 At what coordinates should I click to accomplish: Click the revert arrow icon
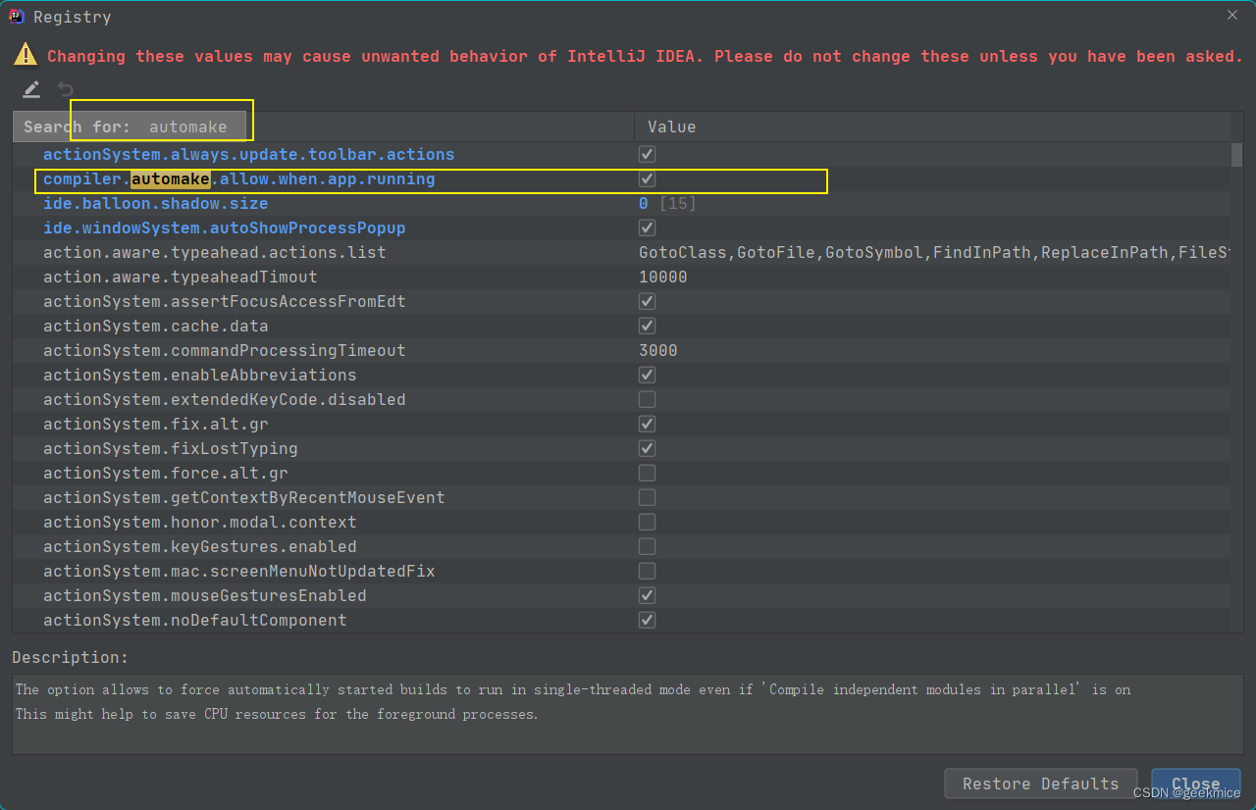[66, 89]
